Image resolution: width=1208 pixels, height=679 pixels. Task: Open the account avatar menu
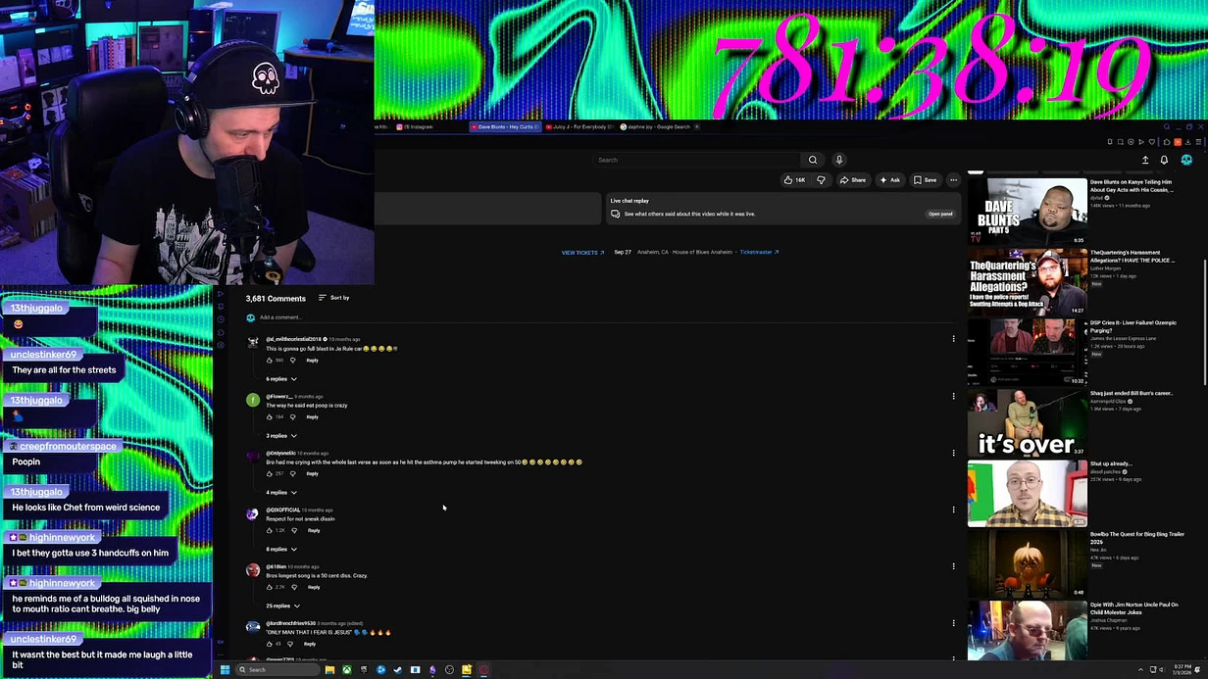(x=1186, y=160)
